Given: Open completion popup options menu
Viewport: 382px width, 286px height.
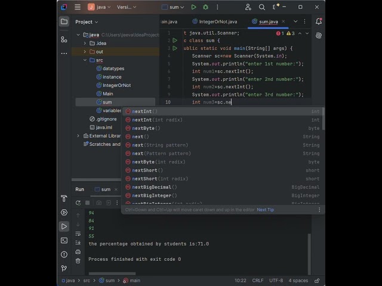Looking at the screenshot, I should 319,210.
